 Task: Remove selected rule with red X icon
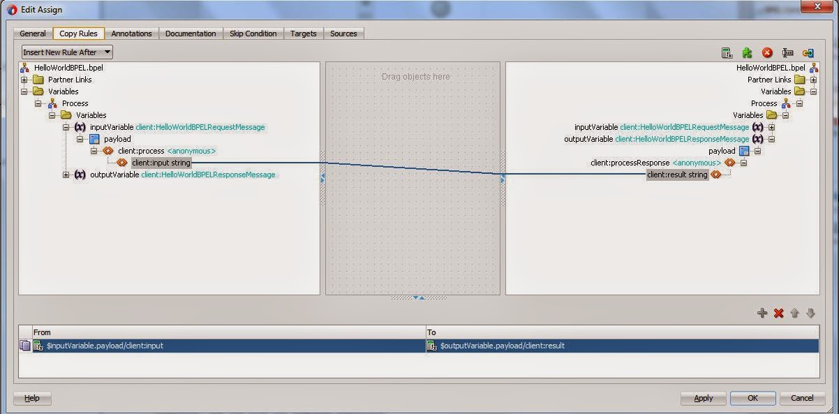(x=778, y=313)
